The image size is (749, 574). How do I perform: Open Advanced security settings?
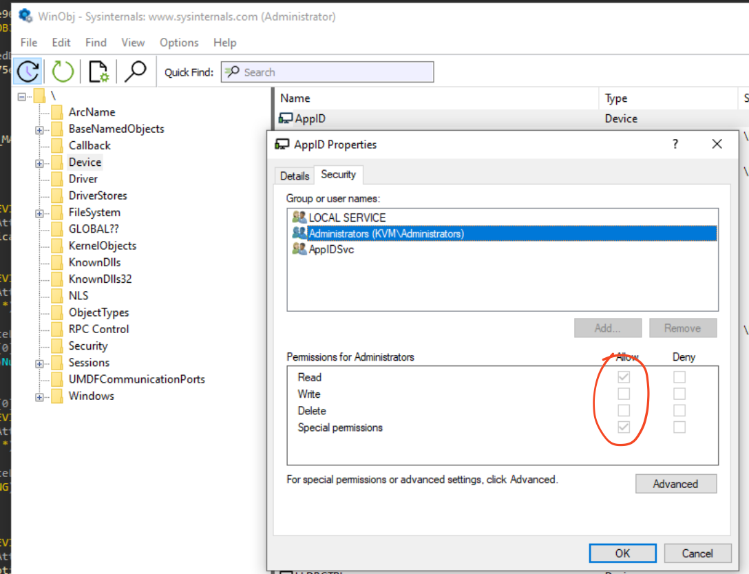click(x=675, y=484)
